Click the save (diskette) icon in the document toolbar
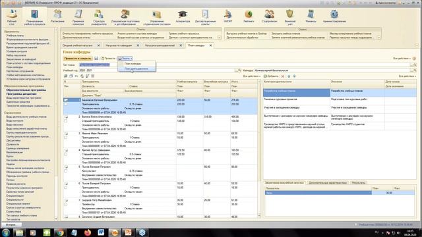 [96, 59]
